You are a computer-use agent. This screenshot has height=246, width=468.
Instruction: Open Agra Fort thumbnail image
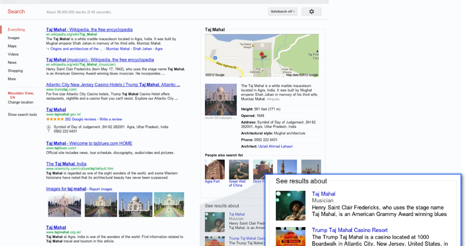(x=215, y=169)
